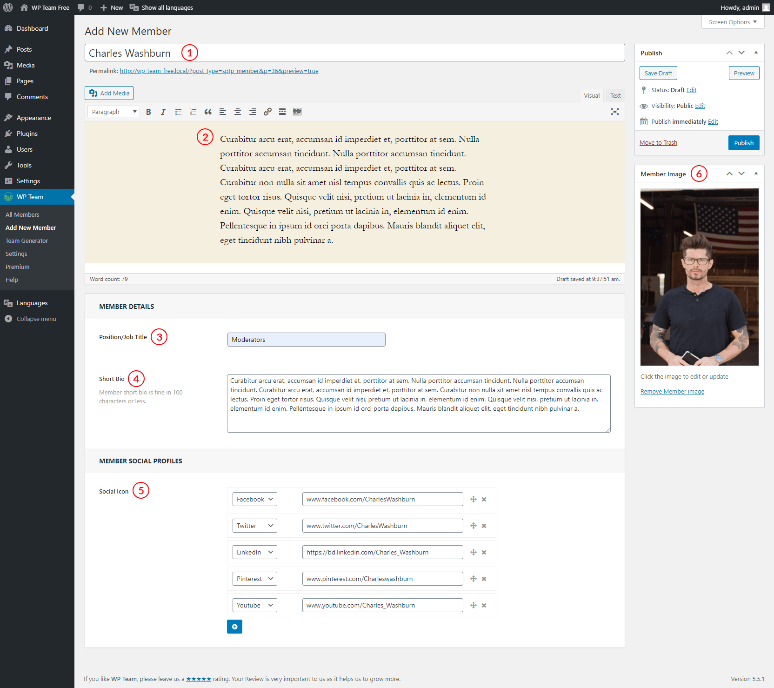Toggle the Member Image panel
The image size is (774, 688).
pos(756,174)
